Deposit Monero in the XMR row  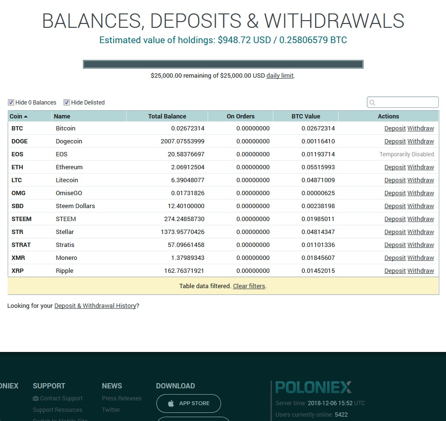click(x=395, y=257)
